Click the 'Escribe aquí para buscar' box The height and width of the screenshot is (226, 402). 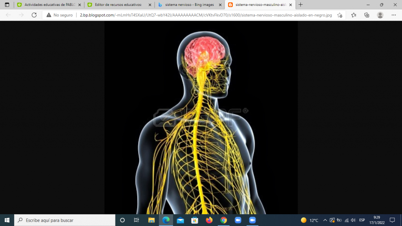[65, 220]
